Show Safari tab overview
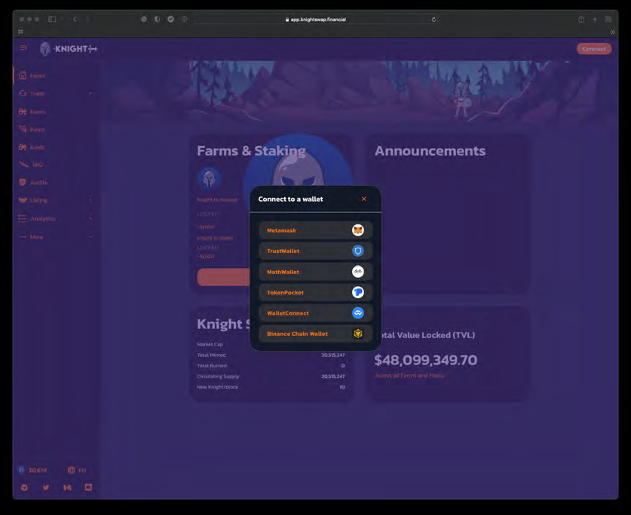 coord(608,19)
